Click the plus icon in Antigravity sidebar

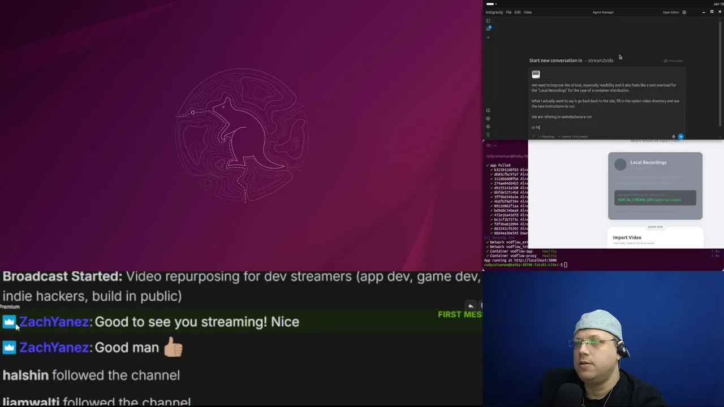pos(488,37)
